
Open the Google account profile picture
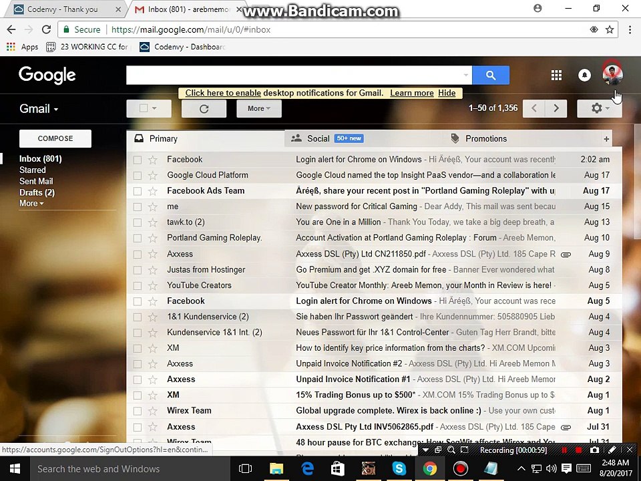point(612,74)
